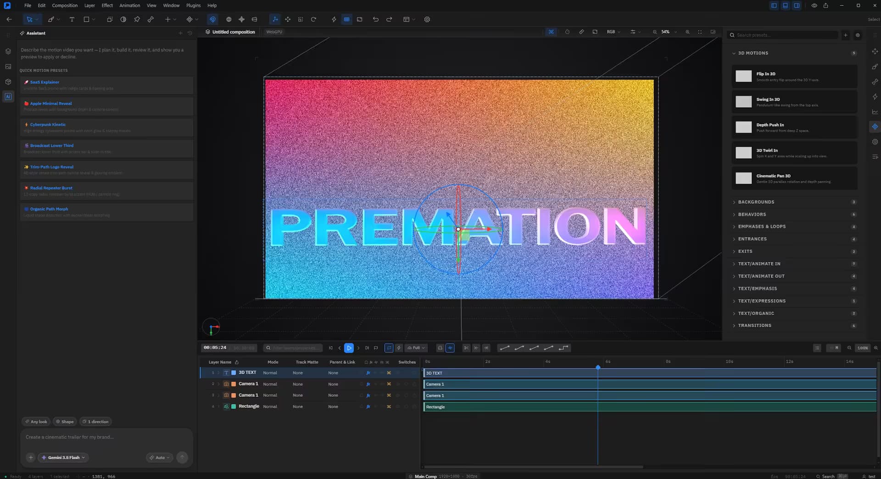Click the Rectangle layer green color swatch
881x479 pixels.
tap(234, 407)
